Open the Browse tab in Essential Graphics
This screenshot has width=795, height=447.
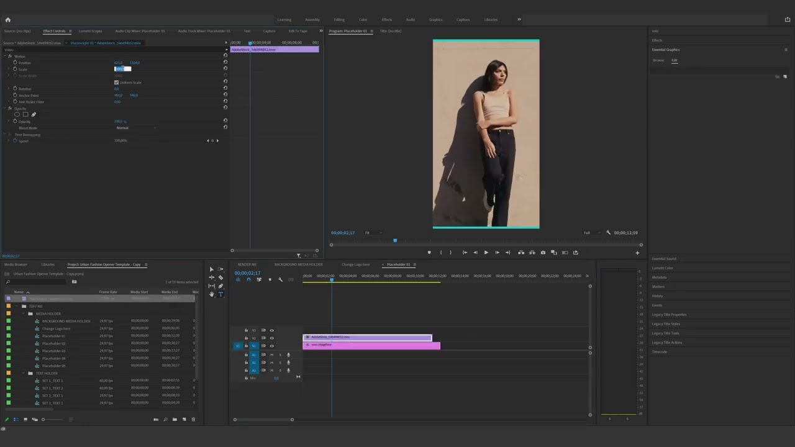[x=658, y=60]
